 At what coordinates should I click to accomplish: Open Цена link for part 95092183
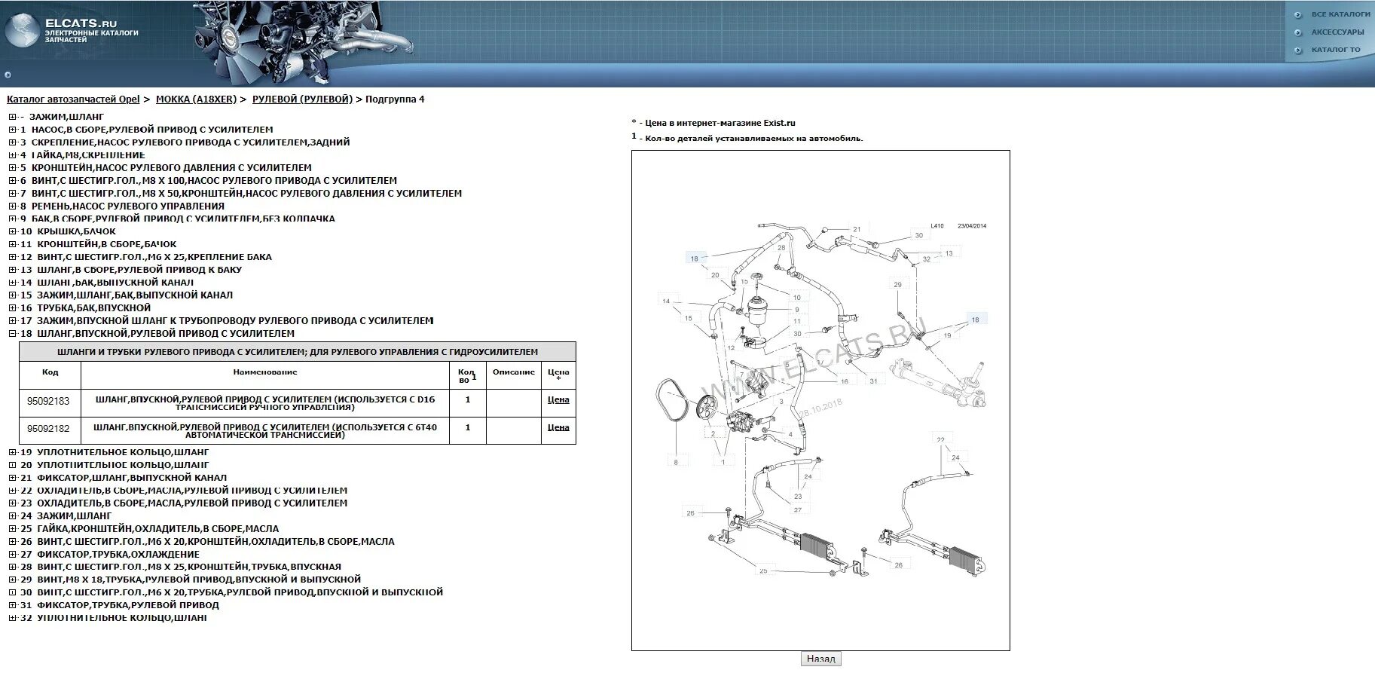click(558, 400)
